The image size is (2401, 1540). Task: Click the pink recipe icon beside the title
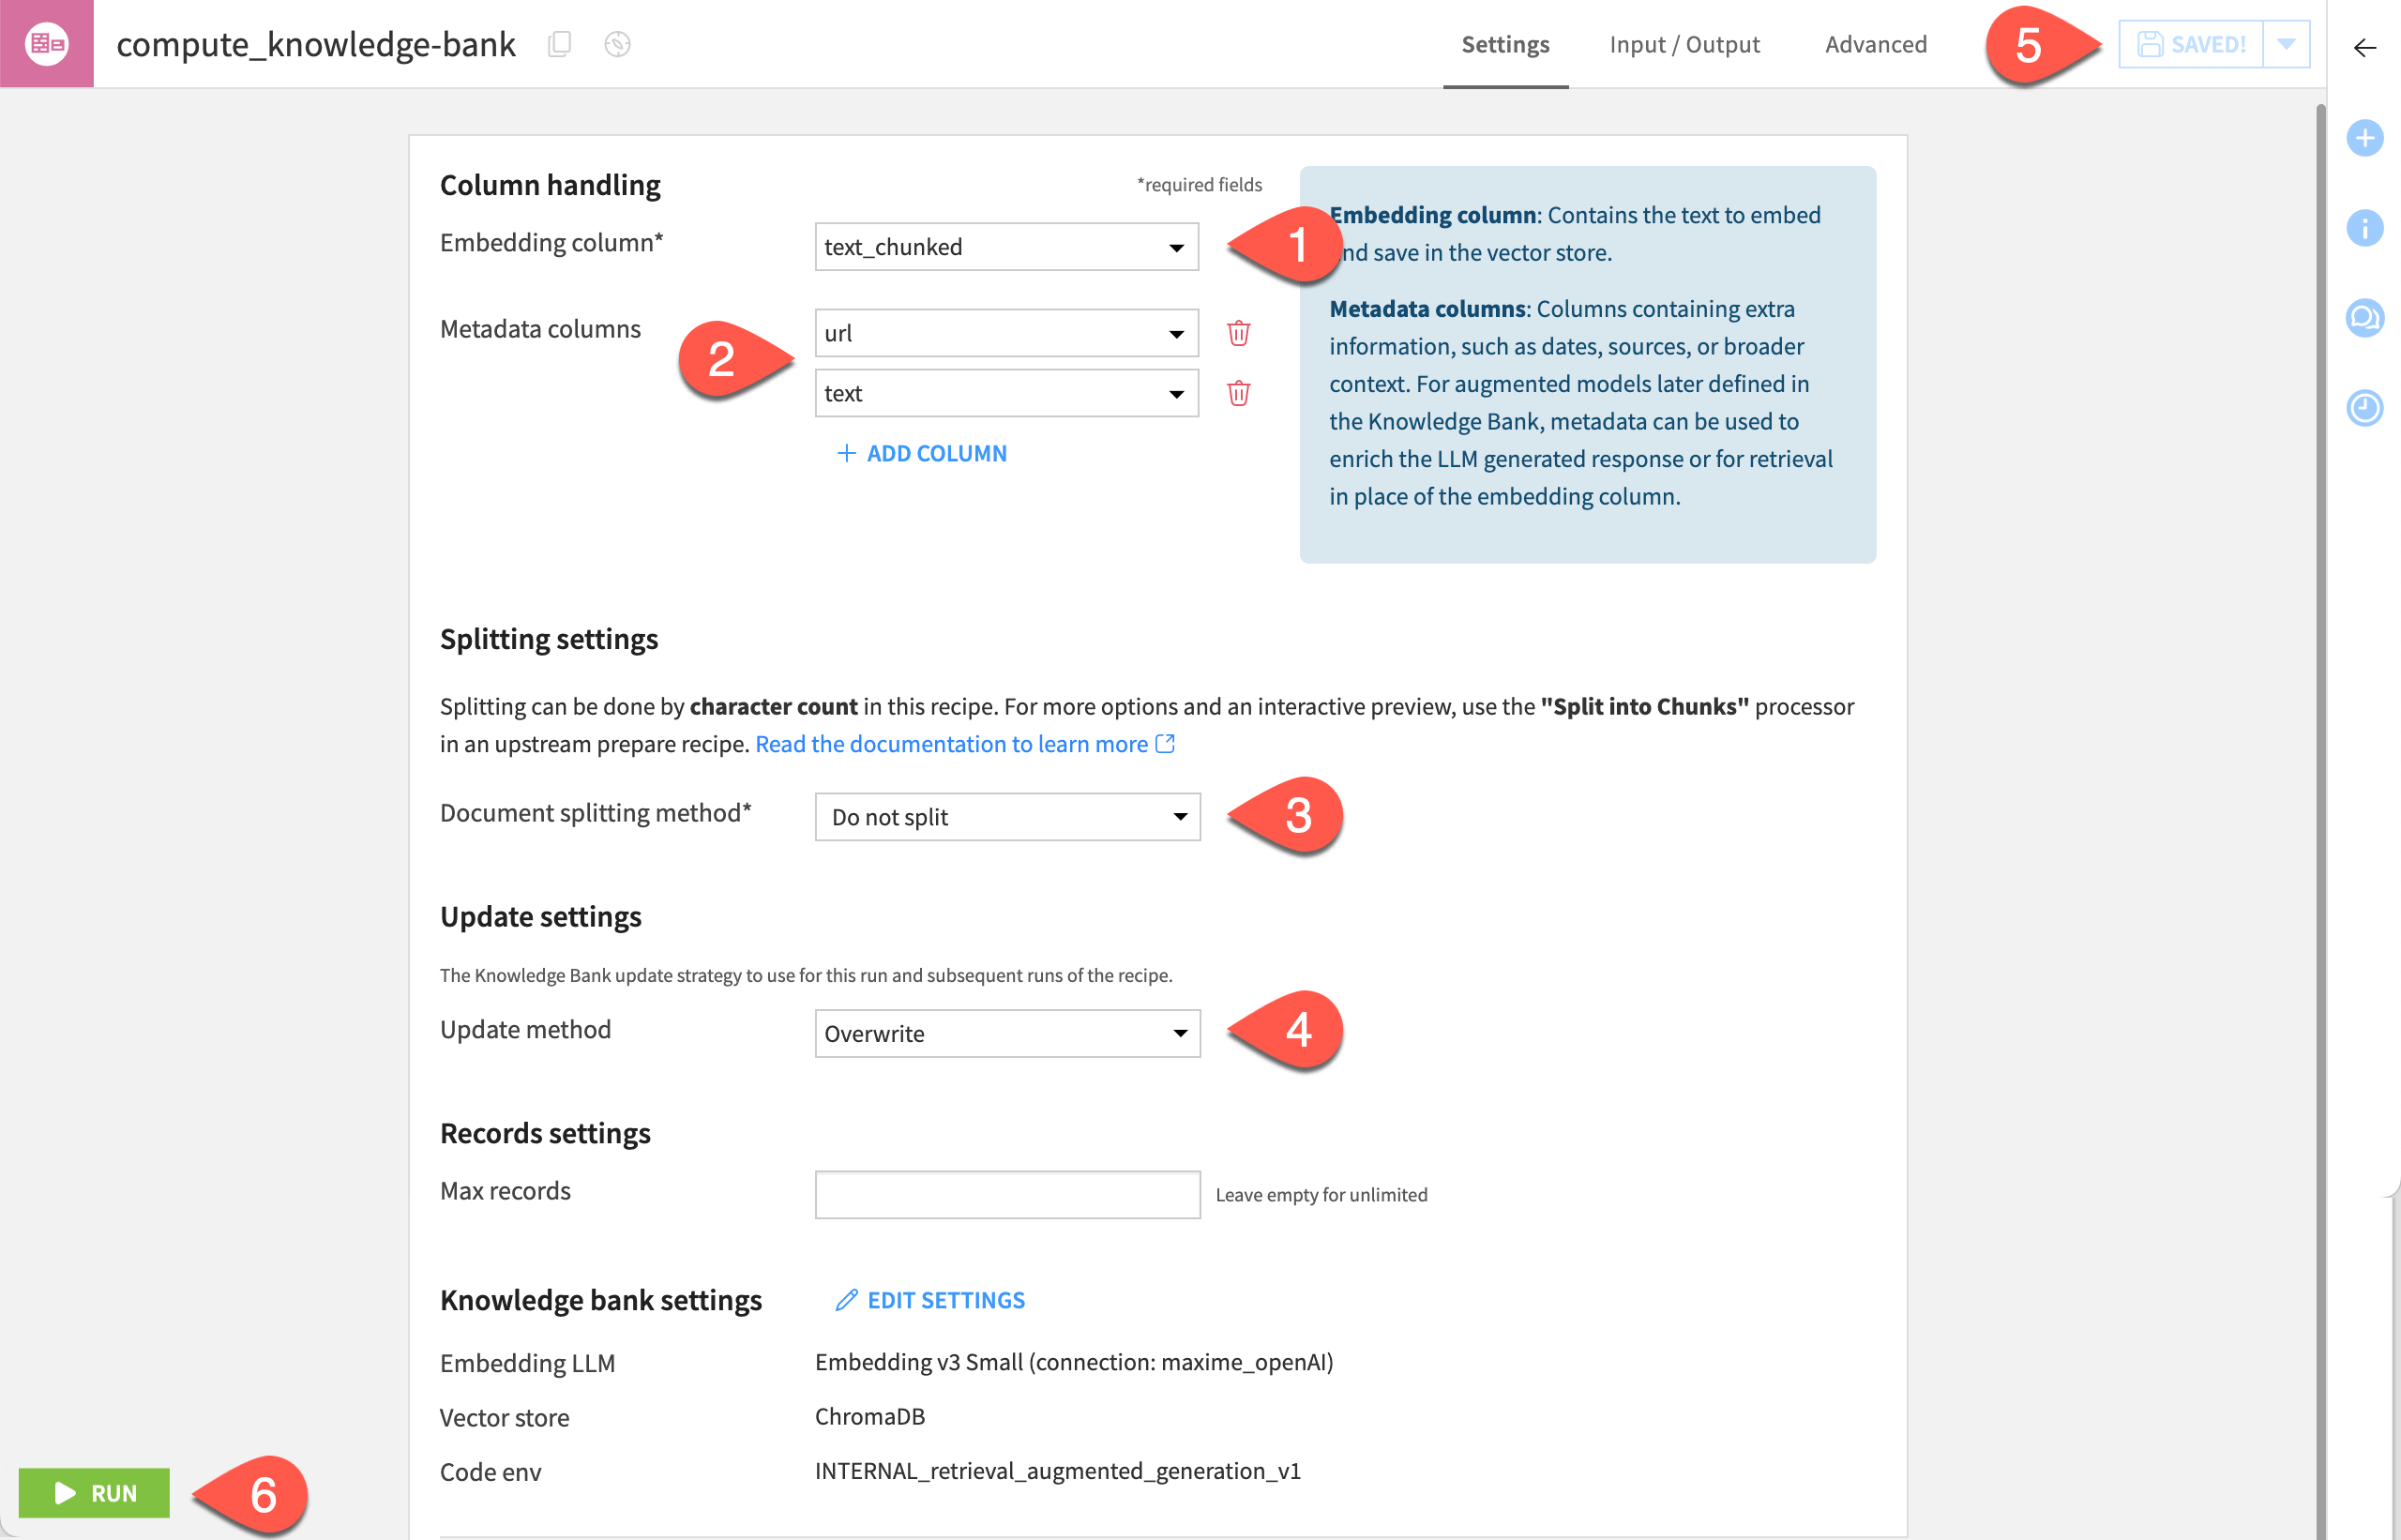point(47,43)
